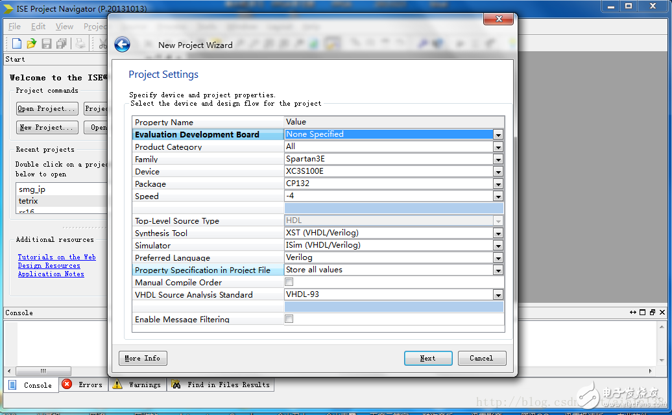The height and width of the screenshot is (415, 672).
Task: Open the Tutorials on the Web link
Action: 56,257
